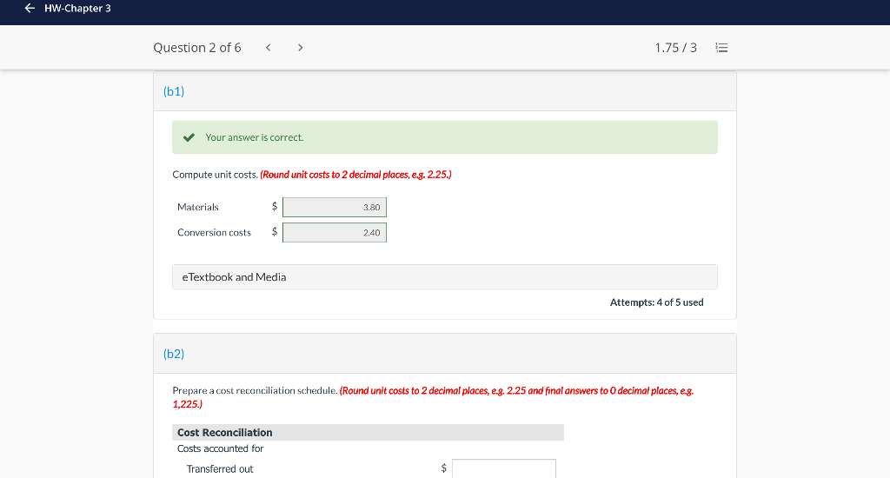Go to the next question chevron

point(300,48)
